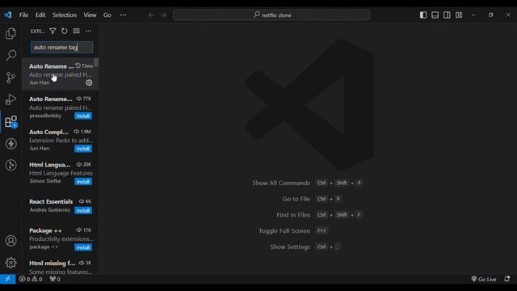The image size is (517, 291).
Task: Install React Essentials extension
Action: (83, 210)
